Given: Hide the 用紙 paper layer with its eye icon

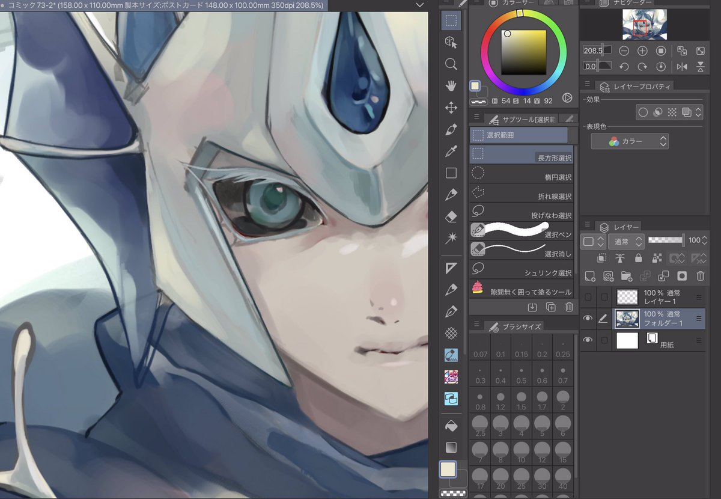Looking at the screenshot, I should pos(588,340).
